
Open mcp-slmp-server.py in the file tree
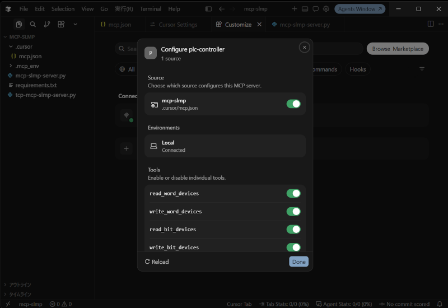coord(40,76)
